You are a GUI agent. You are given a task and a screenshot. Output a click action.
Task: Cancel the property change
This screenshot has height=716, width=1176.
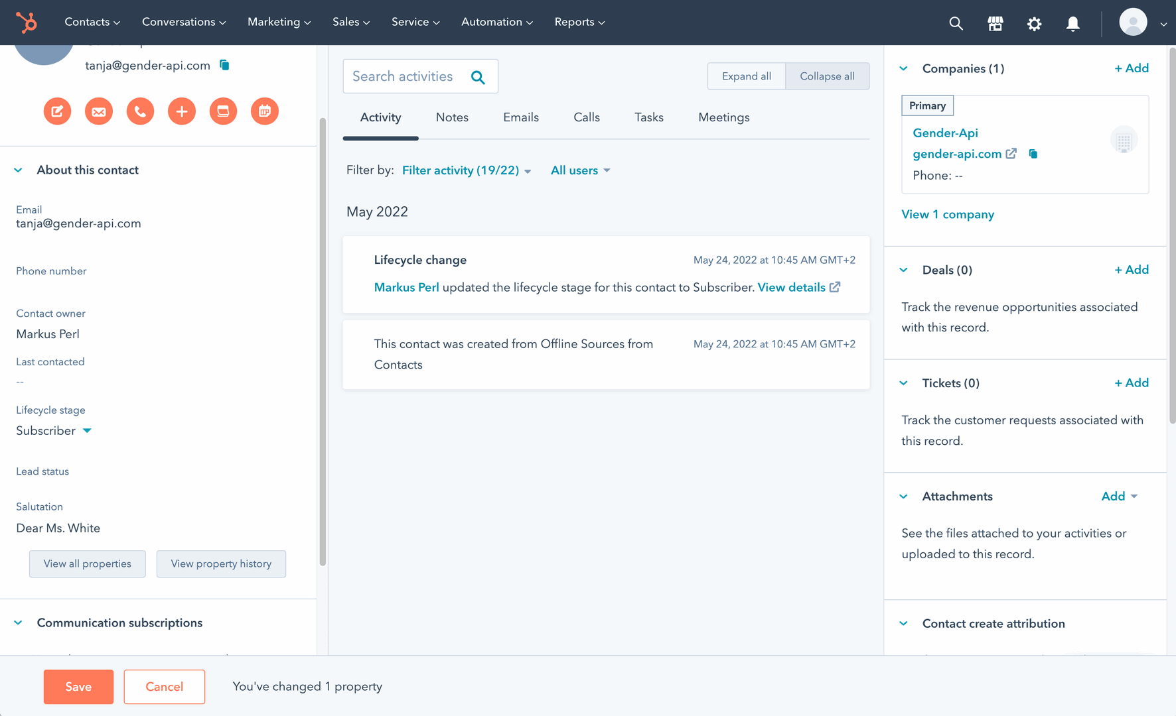pyautogui.click(x=165, y=687)
